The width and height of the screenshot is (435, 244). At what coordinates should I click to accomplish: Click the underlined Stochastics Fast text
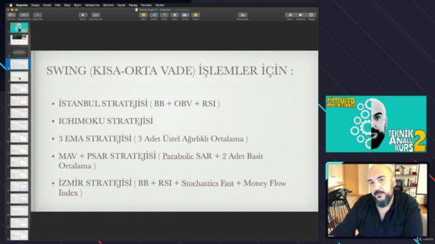click(x=207, y=184)
